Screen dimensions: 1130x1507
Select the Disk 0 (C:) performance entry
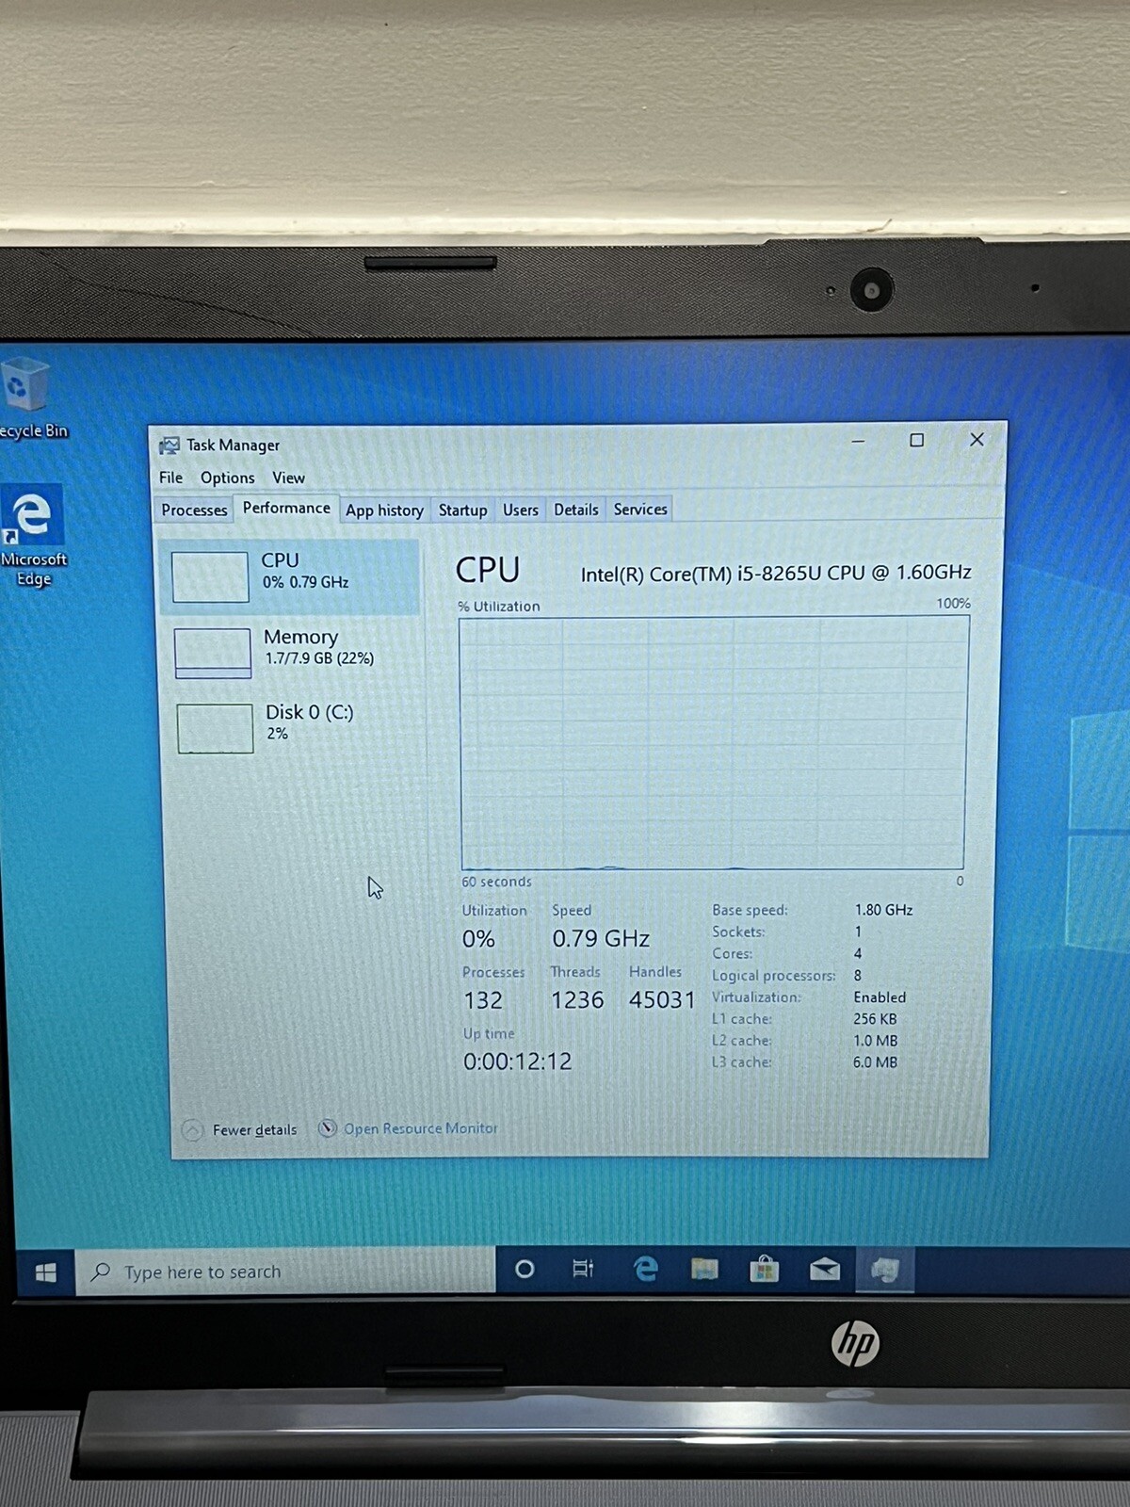point(294,727)
